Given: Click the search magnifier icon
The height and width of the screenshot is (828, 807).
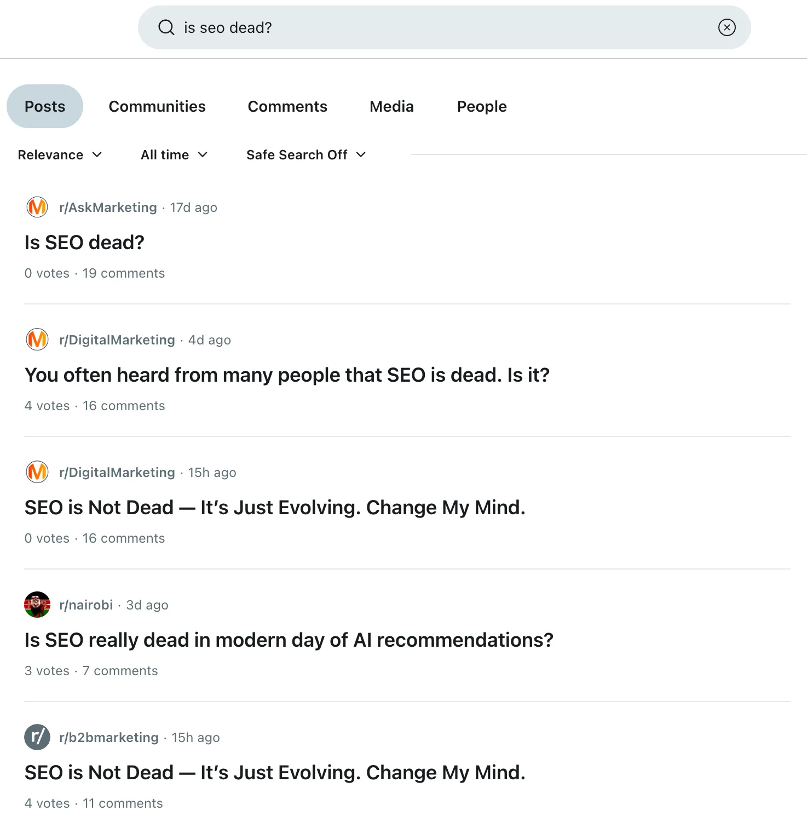Looking at the screenshot, I should 166,27.
